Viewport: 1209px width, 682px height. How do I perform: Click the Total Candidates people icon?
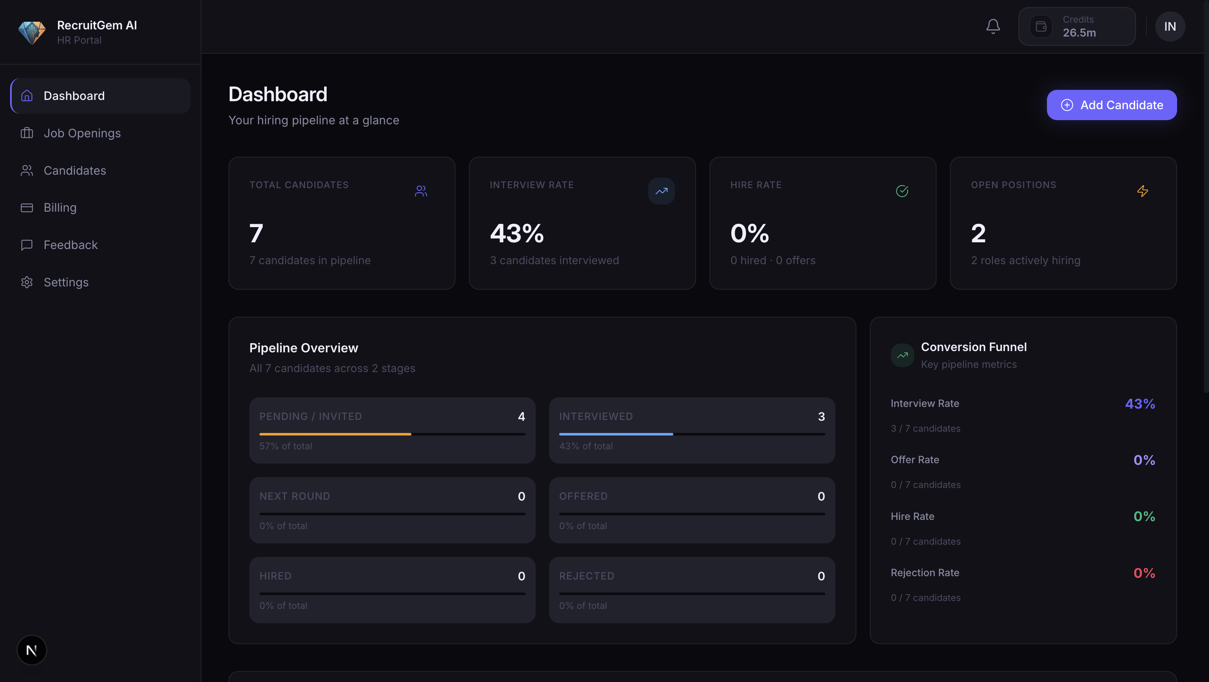pyautogui.click(x=421, y=191)
